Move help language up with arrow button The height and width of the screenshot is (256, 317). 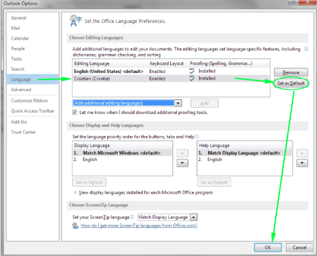pos(302,153)
